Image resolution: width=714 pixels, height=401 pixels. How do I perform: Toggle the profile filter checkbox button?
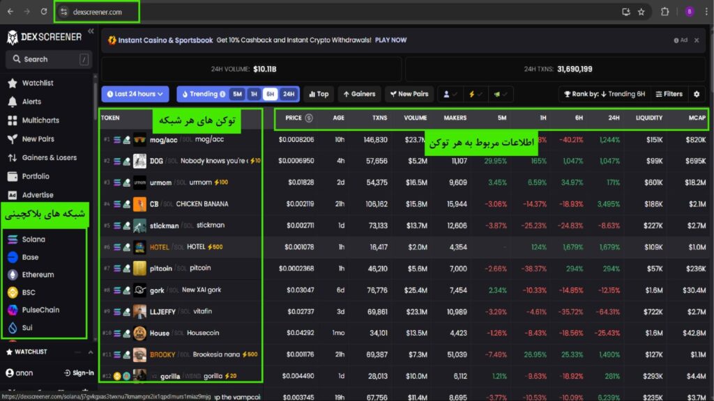[x=450, y=94]
